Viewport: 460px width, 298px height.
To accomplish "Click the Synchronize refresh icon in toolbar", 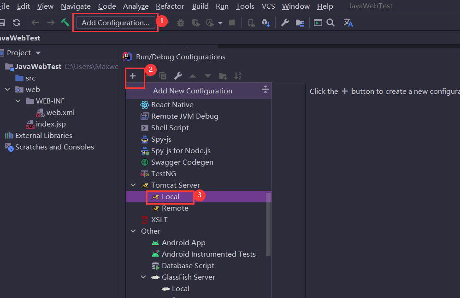I will pos(17,23).
